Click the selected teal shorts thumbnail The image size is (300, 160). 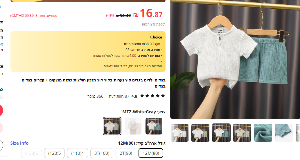[221, 133]
